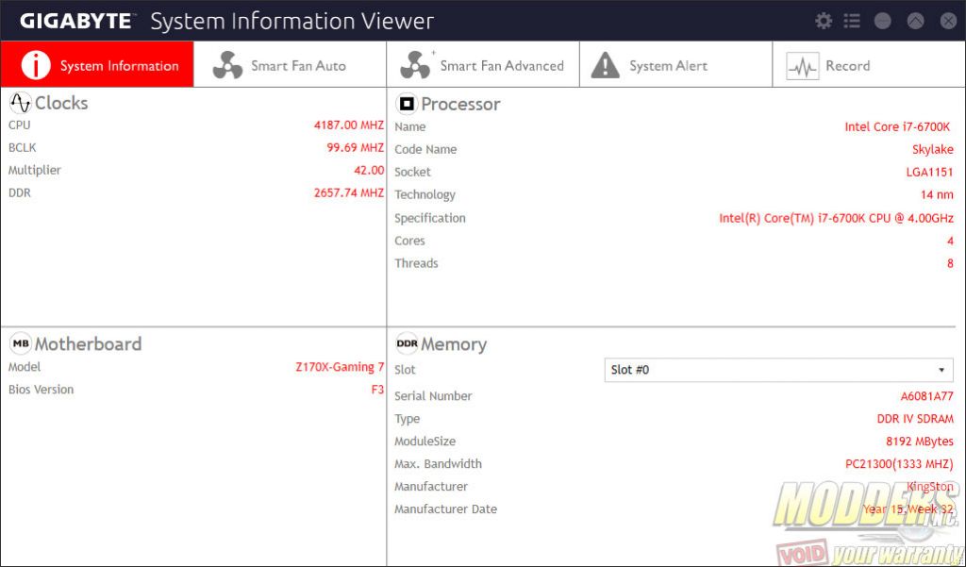The height and width of the screenshot is (567, 966).
Task: Open settings via the gear icon
Action: coord(824,21)
